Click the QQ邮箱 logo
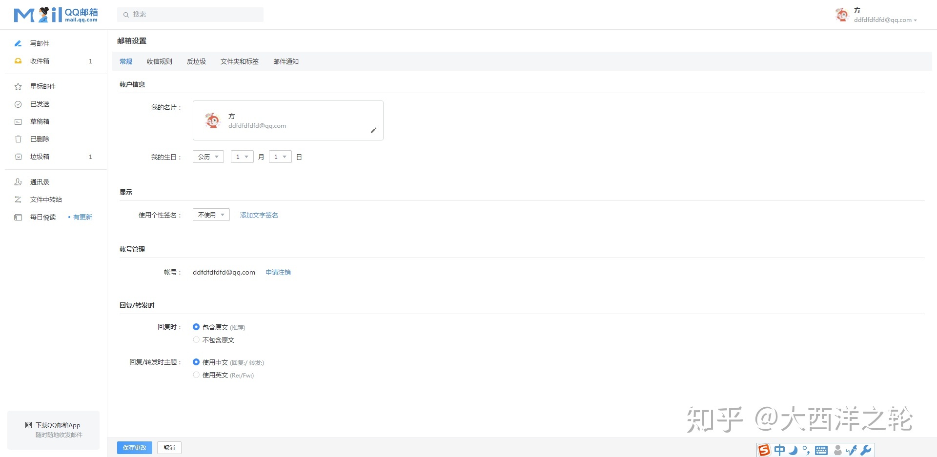 click(x=56, y=15)
